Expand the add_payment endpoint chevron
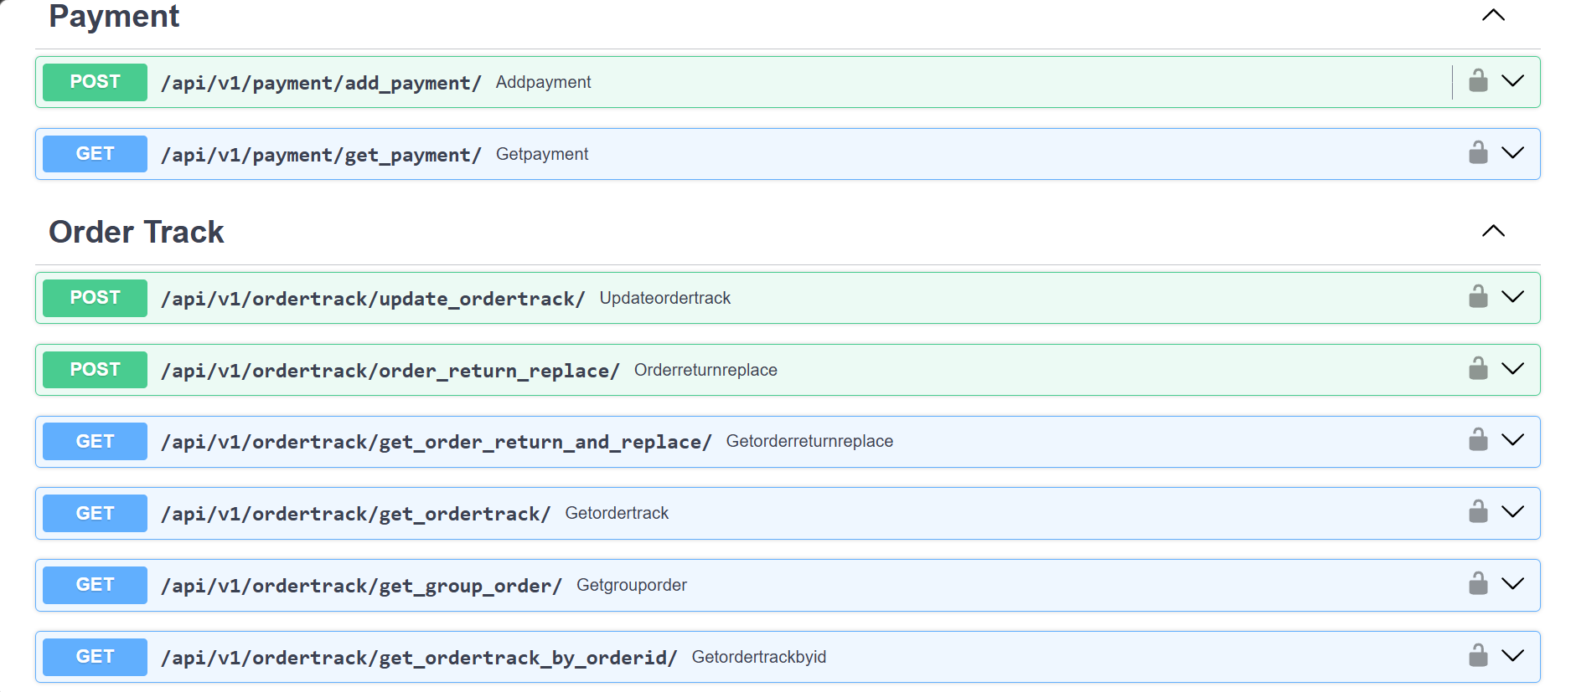 pyautogui.click(x=1512, y=81)
